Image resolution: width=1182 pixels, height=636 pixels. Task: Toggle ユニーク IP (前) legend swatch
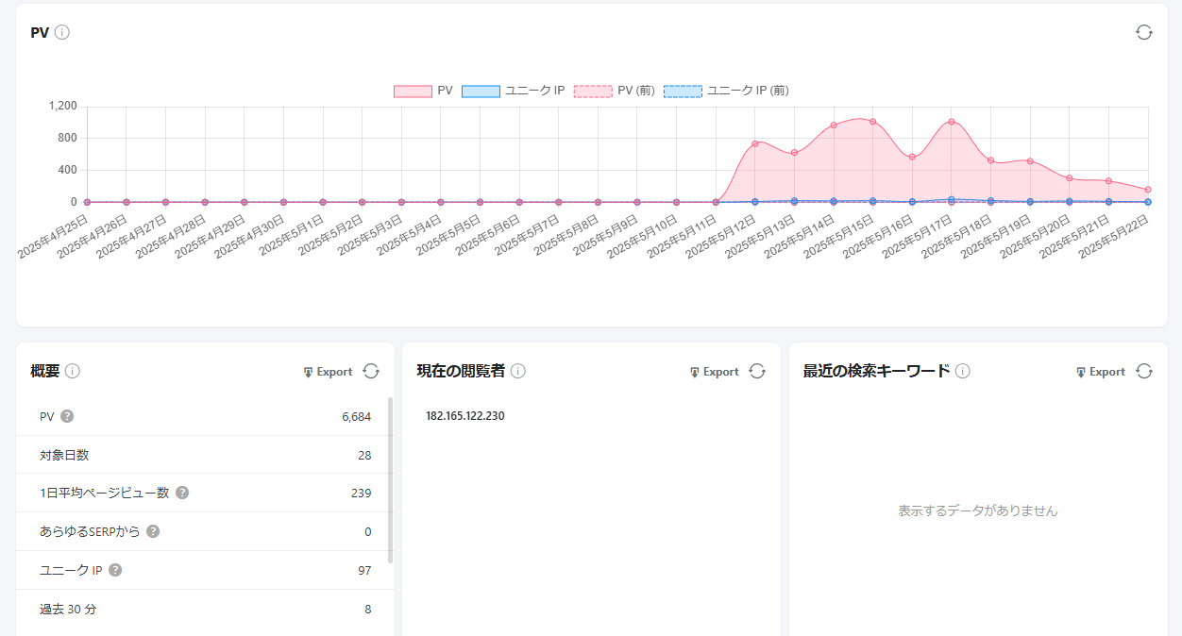pyautogui.click(x=683, y=91)
